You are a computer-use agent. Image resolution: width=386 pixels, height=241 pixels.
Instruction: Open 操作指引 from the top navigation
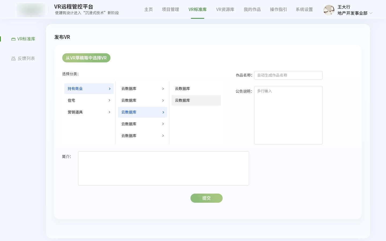[278, 9]
